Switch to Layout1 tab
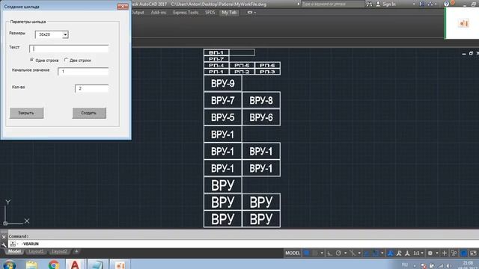 click(36, 252)
